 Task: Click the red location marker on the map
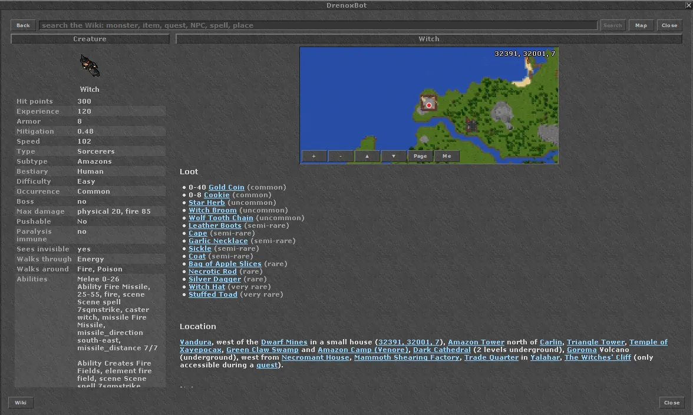(x=429, y=105)
